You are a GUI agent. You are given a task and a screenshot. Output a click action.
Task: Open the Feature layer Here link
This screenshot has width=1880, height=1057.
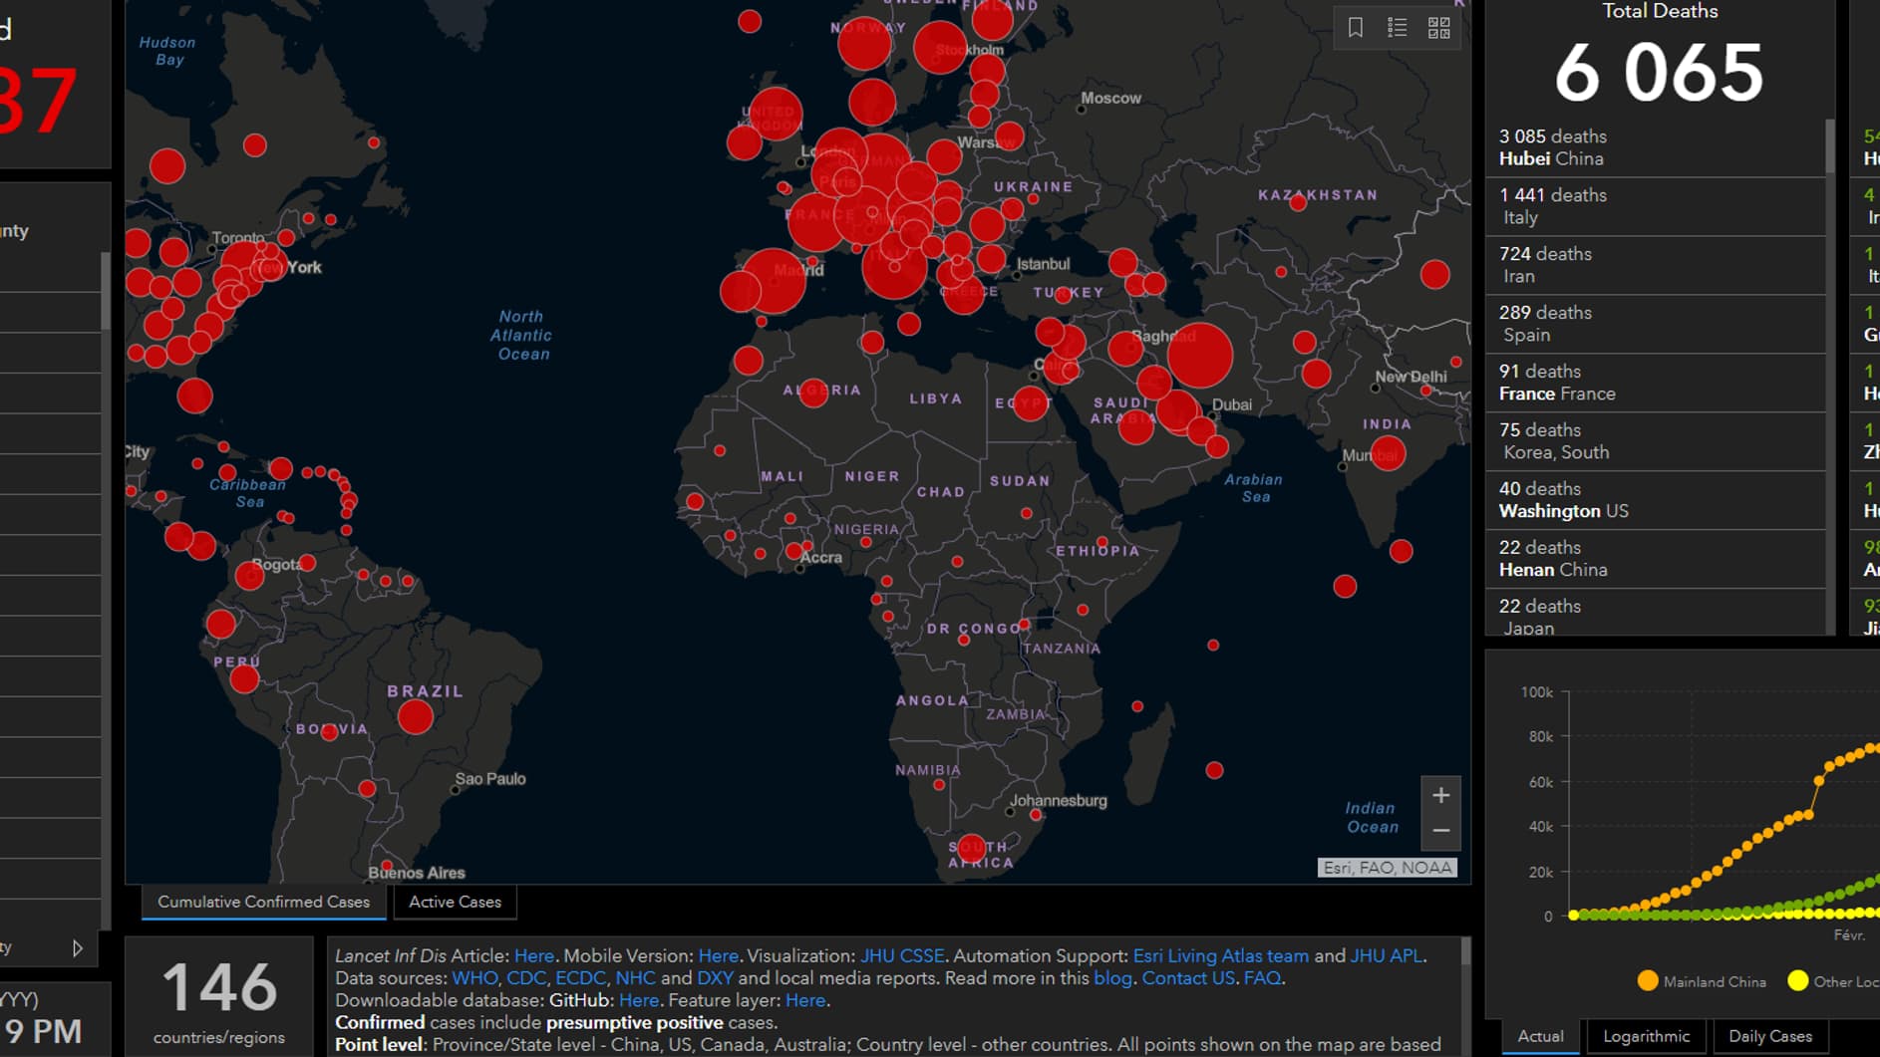[x=804, y=1000]
